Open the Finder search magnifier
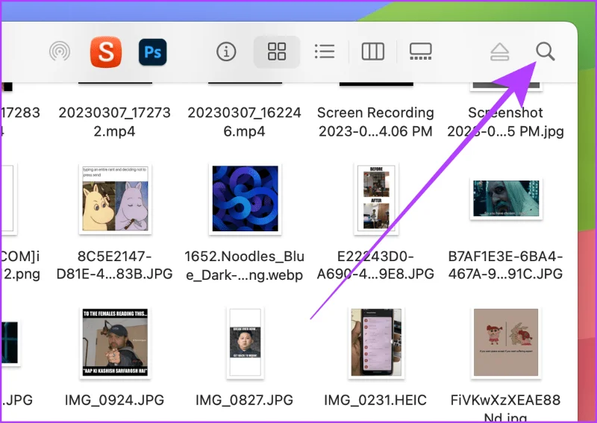 (x=546, y=51)
